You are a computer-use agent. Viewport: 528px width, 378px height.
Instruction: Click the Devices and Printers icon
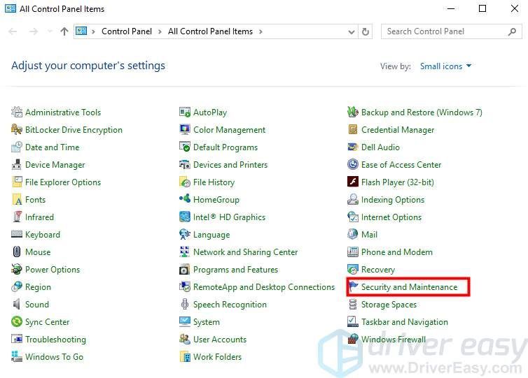pyautogui.click(x=185, y=164)
